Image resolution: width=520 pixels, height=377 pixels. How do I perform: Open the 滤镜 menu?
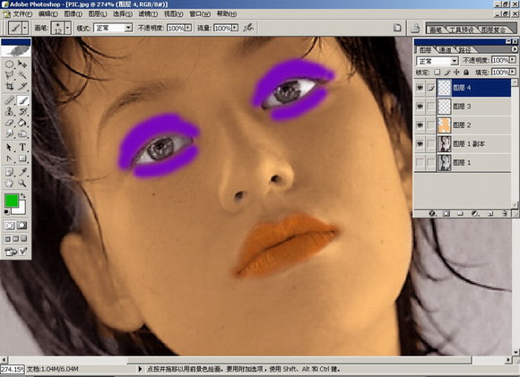click(148, 14)
